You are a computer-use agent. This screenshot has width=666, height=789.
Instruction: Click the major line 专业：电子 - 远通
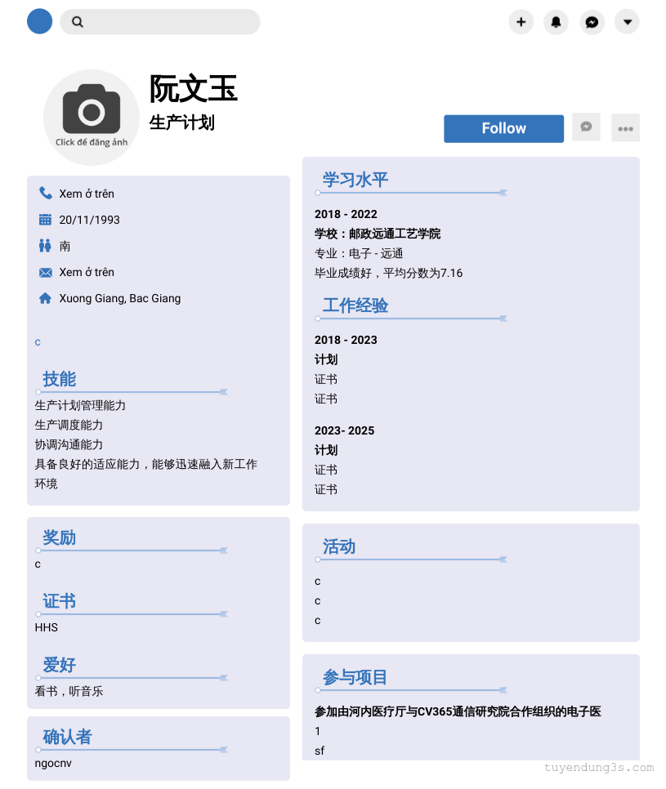click(359, 253)
